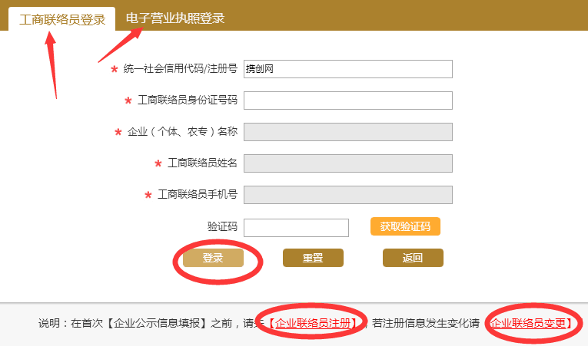Focus the 工商联络员身份证号码 input box
This screenshot has width=588, height=346.
coord(347,101)
